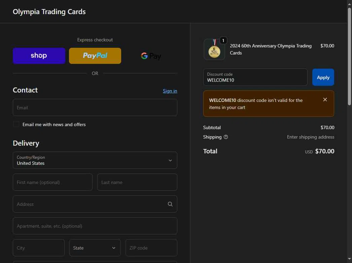Click the City field
Screen dimensions: 352x263
tap(39, 248)
